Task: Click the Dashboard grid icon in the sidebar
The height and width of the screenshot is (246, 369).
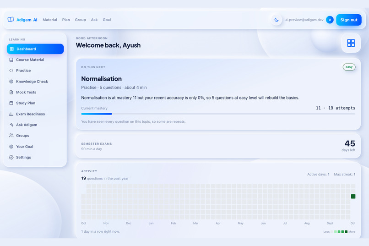Action: pos(12,49)
